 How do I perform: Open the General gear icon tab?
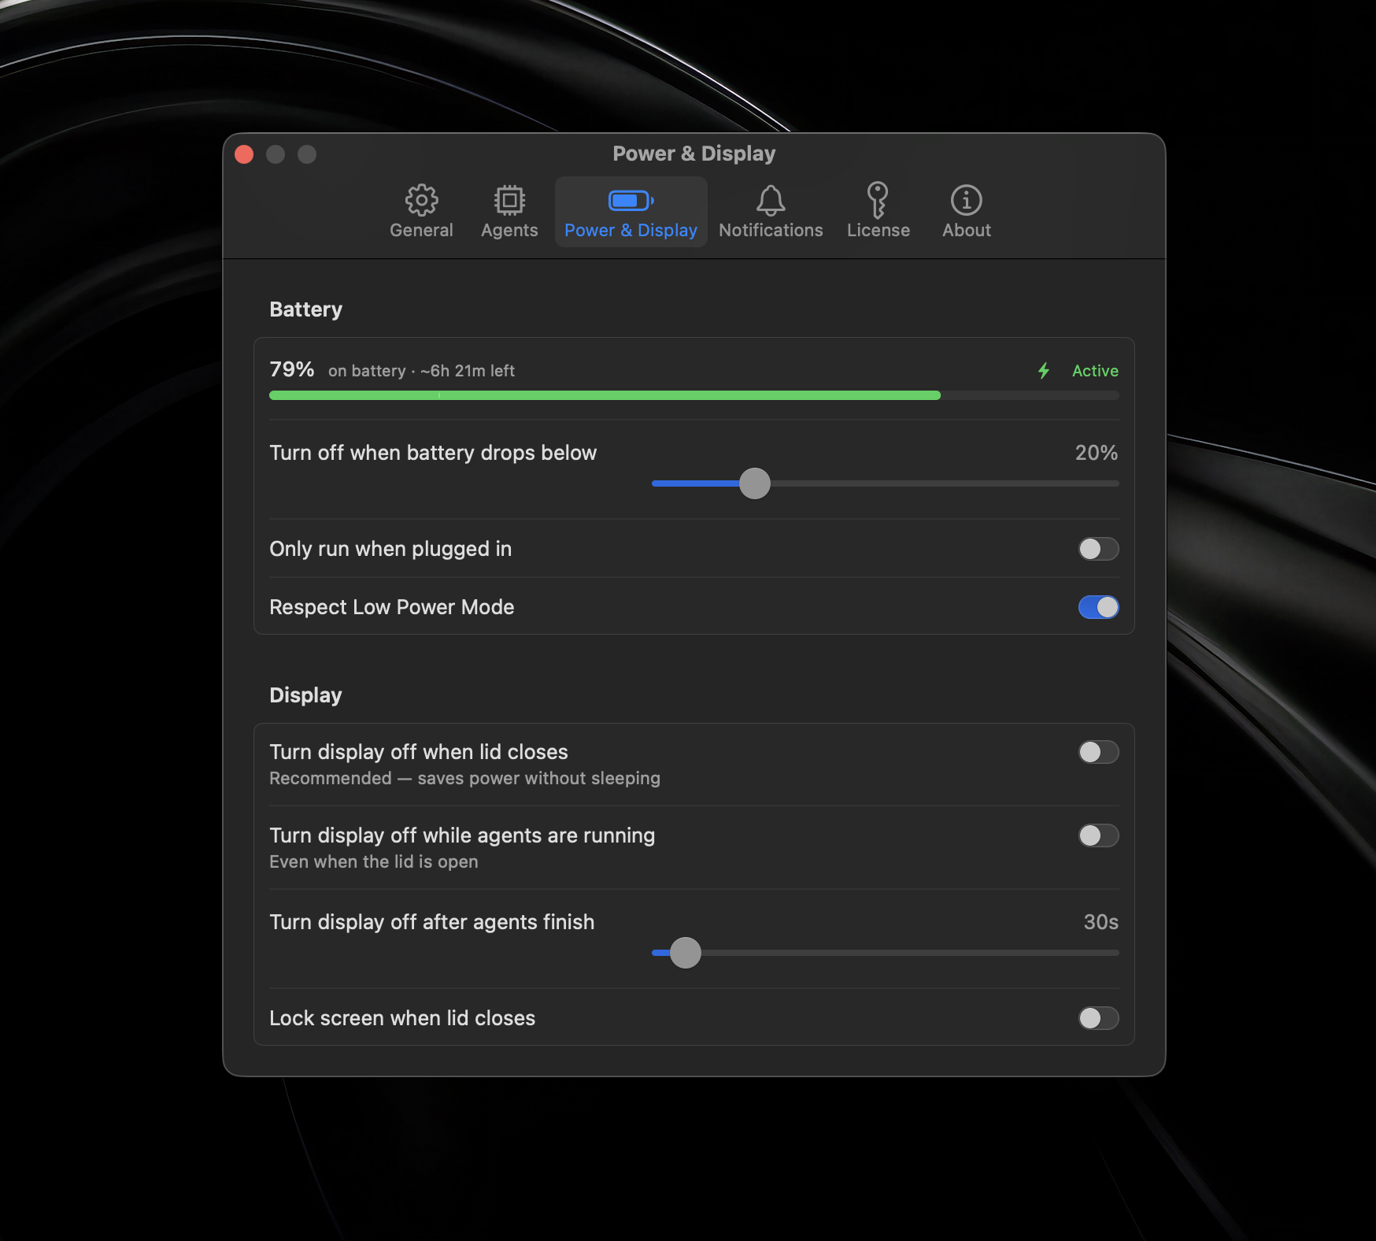coord(421,200)
